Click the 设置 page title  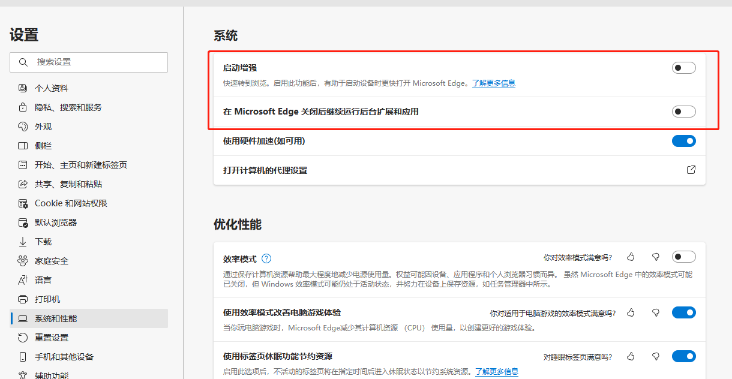[x=24, y=35]
